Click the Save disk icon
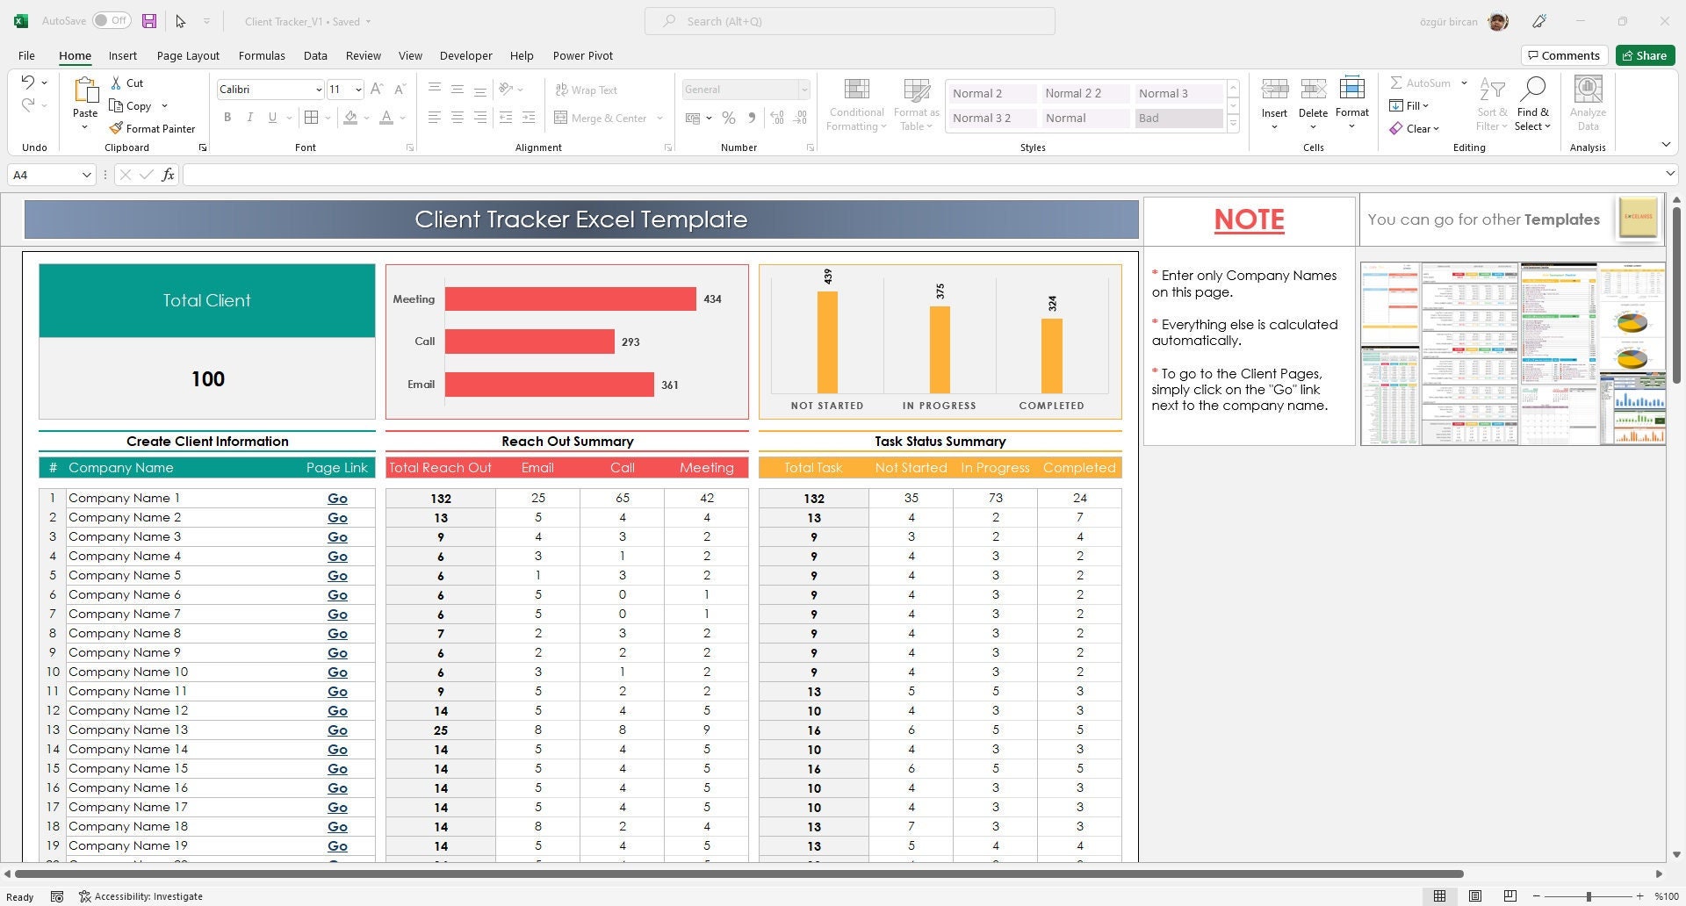 149,21
